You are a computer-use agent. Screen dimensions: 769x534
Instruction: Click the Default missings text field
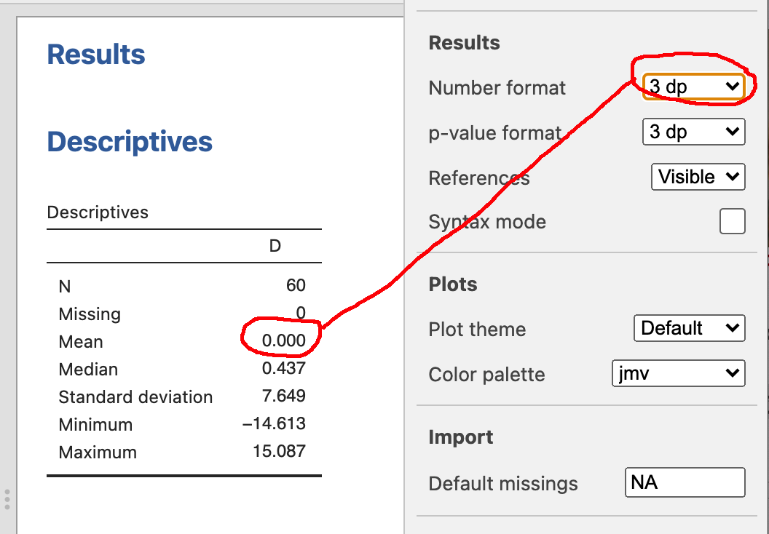point(685,482)
